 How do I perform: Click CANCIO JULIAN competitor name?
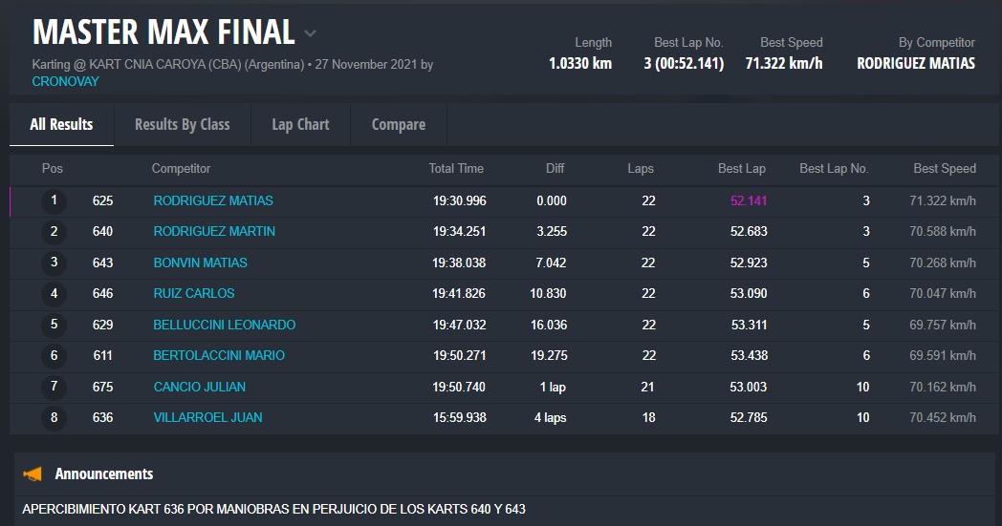point(200,387)
